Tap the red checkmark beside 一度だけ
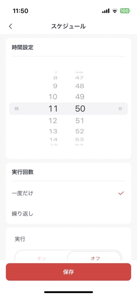The height and width of the screenshot is (296, 137). pos(121,193)
